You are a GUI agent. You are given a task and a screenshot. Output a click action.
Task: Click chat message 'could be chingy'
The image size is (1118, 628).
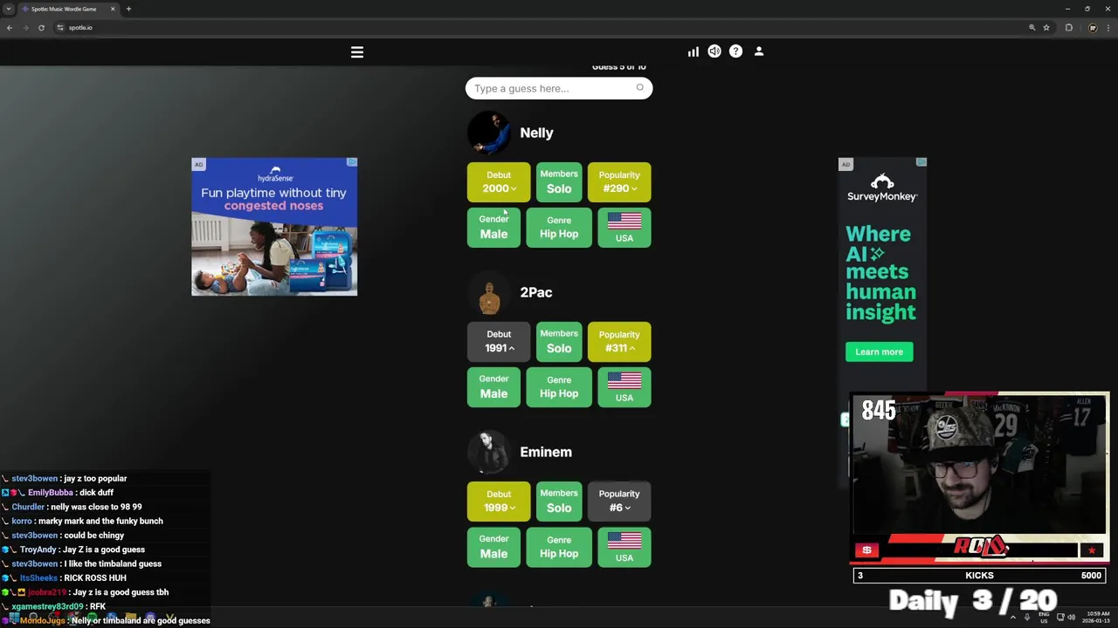pos(94,536)
